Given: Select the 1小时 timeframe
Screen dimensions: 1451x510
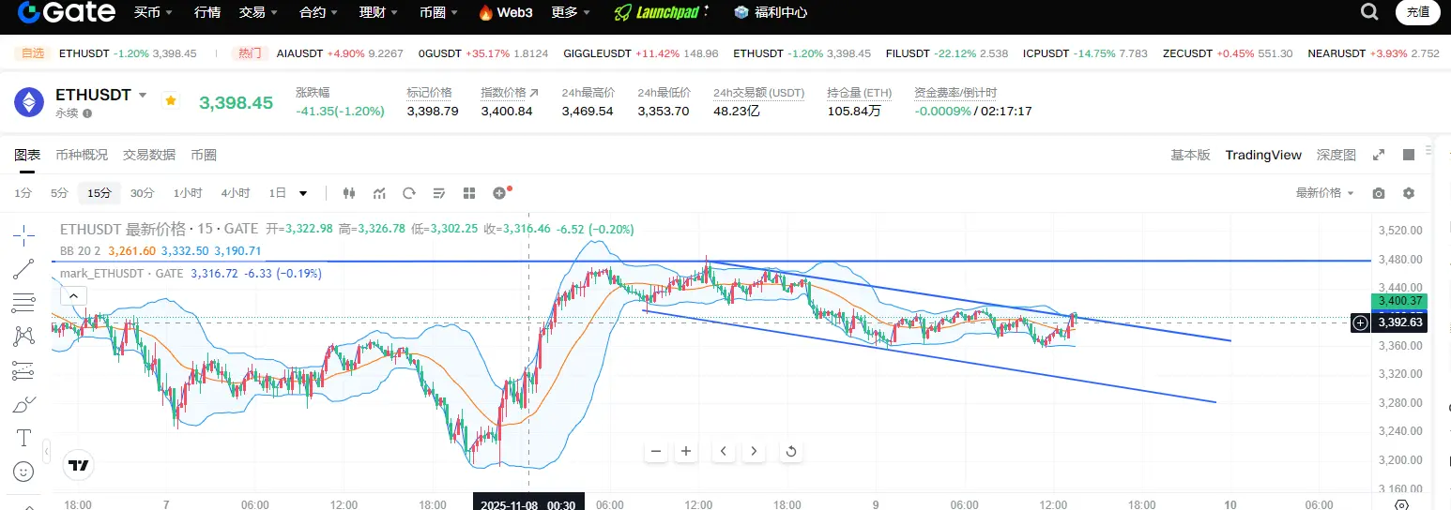Looking at the screenshot, I should (x=188, y=193).
